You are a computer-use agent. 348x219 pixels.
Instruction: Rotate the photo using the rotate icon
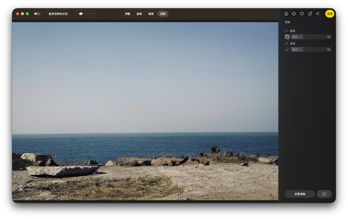[310, 14]
